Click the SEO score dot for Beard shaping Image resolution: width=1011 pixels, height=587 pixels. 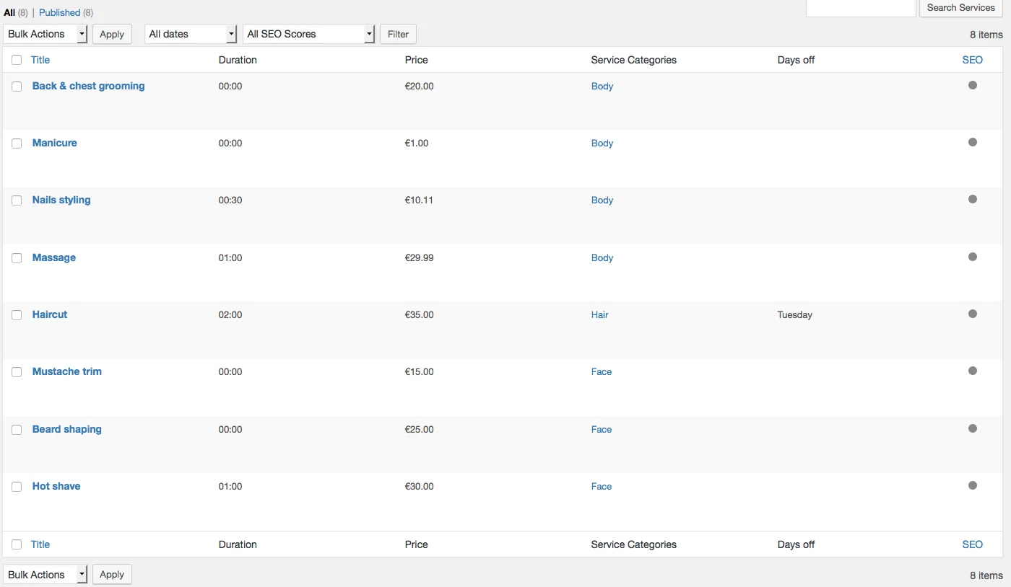[x=973, y=428]
